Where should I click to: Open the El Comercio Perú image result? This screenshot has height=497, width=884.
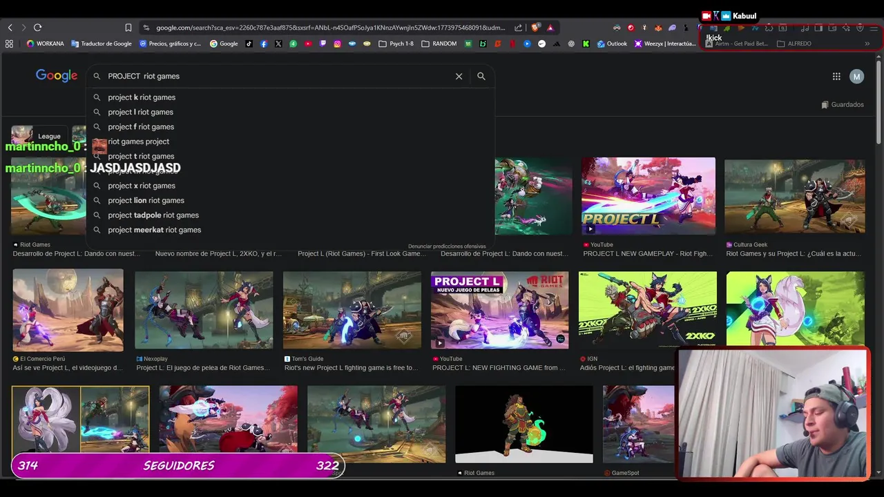(68, 311)
